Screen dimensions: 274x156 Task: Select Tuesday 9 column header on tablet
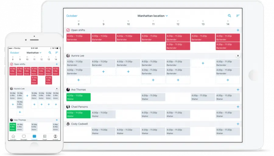click(104, 23)
